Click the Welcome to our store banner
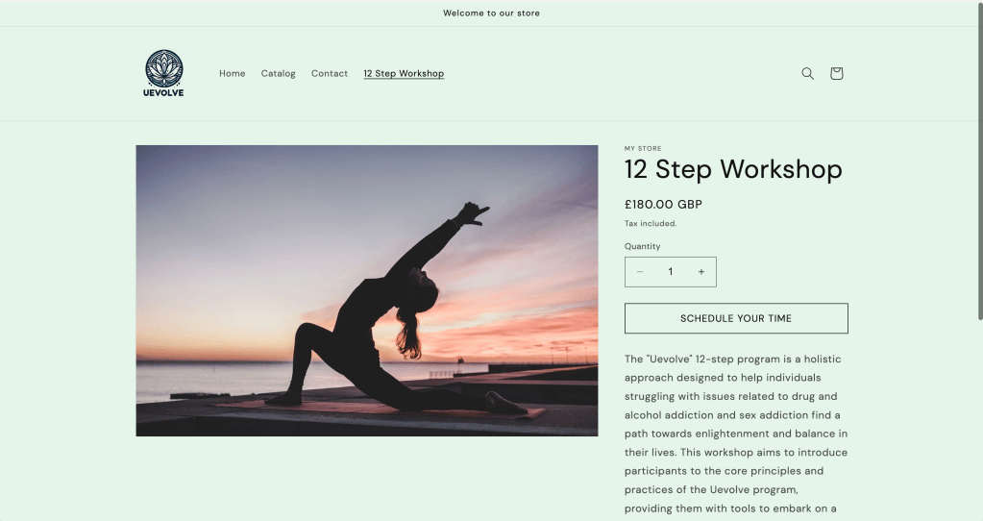Screen dimensions: 983x521 [x=492, y=13]
